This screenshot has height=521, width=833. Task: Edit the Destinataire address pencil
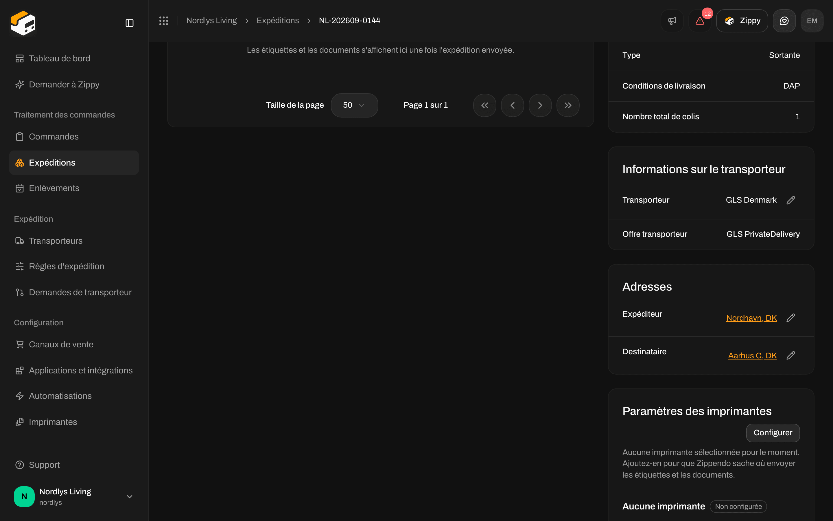tap(791, 355)
